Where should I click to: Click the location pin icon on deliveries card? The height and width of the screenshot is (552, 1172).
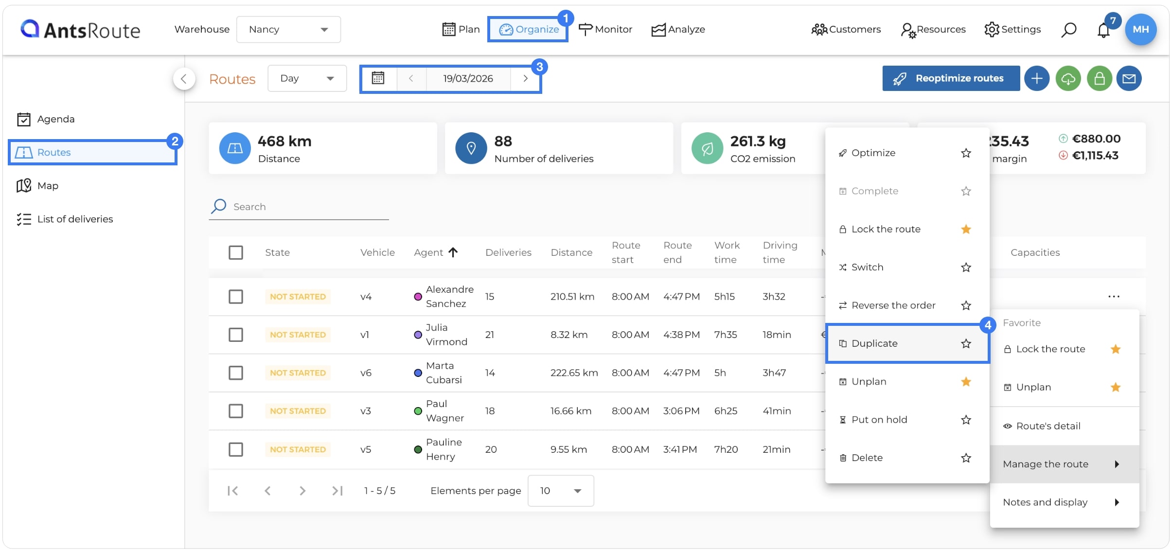click(x=471, y=148)
